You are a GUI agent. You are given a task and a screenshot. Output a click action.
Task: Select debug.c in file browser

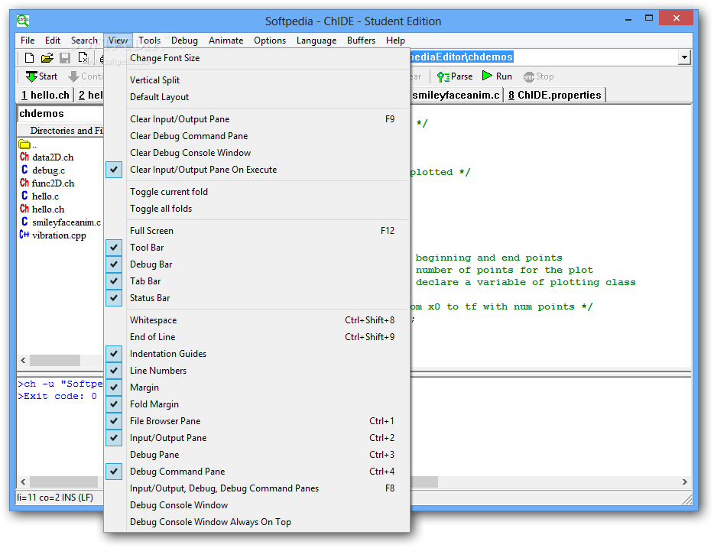pos(43,170)
